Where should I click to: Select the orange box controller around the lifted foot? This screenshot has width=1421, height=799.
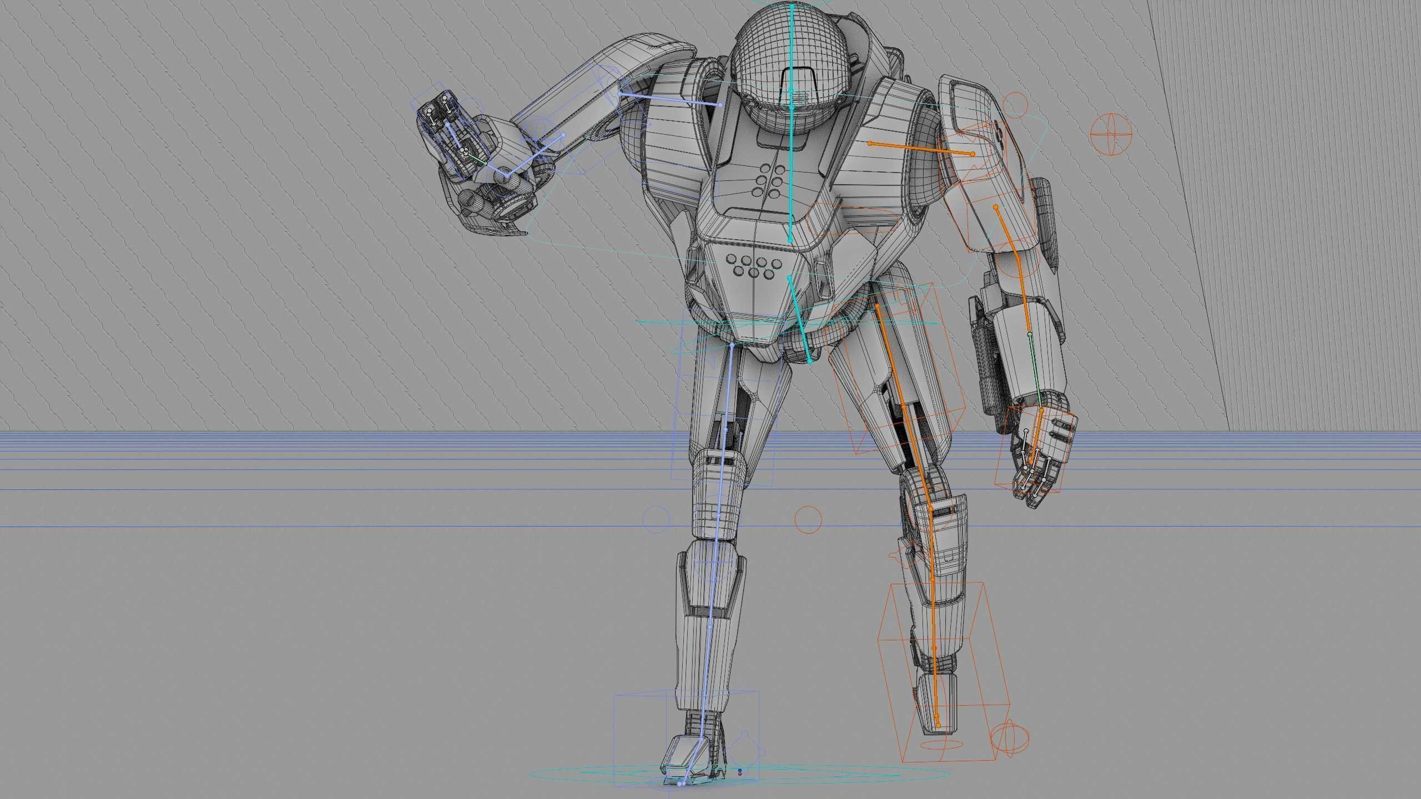pos(944,672)
